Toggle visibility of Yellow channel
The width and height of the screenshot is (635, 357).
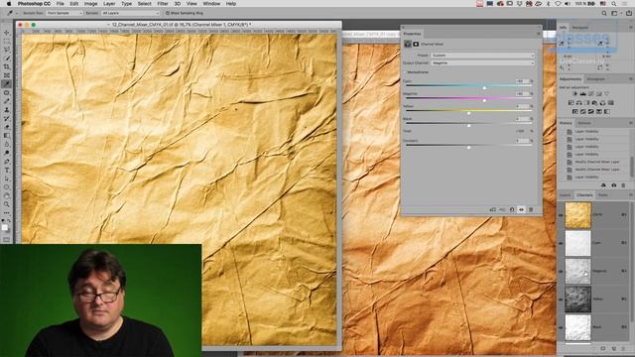point(561,299)
